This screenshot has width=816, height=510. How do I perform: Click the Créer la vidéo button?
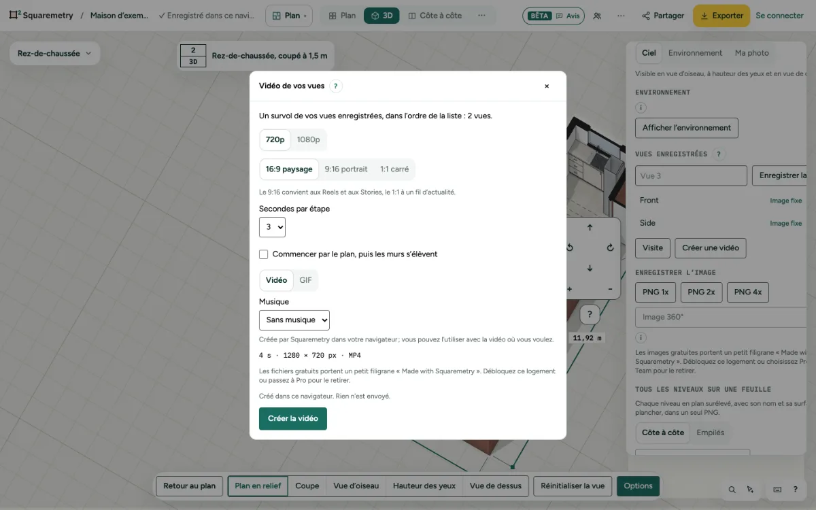click(x=293, y=419)
